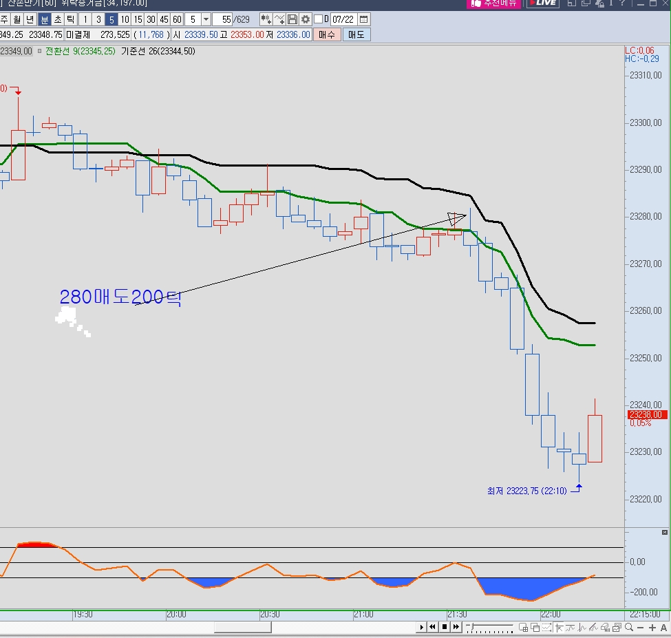
Task: Click the red 매수 buy button
Action: pos(326,34)
